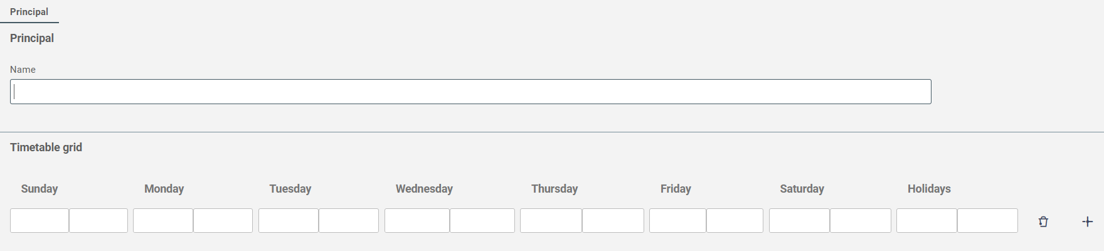Select the second Thursday time field
This screenshot has width=1104, height=251.
click(x=613, y=221)
